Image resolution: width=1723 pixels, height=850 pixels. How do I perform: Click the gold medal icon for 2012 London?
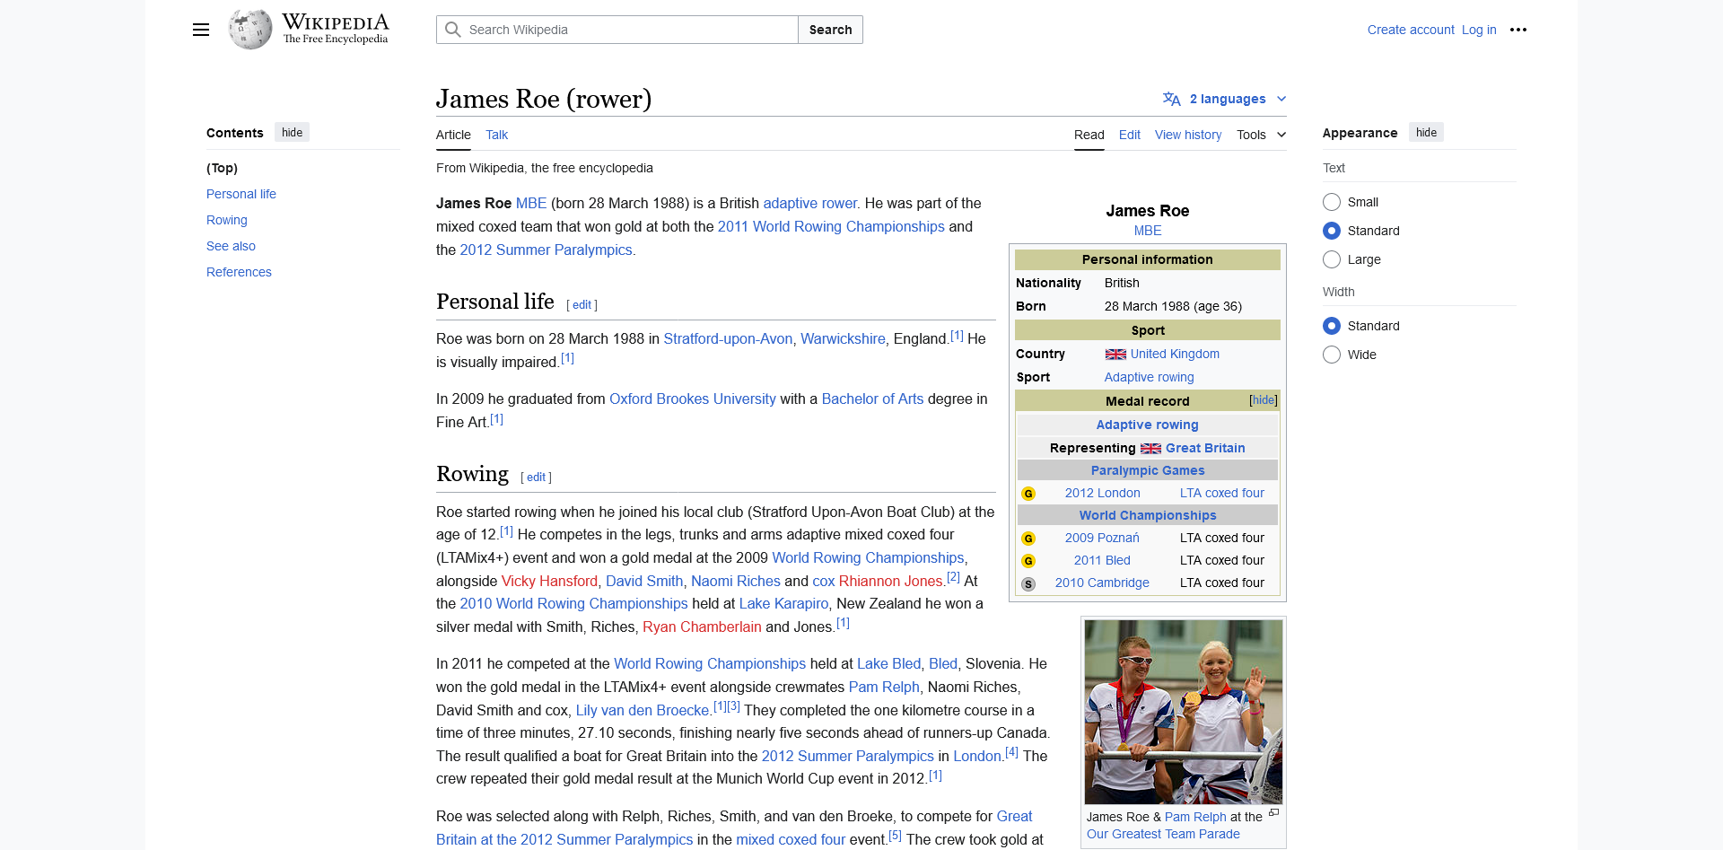coord(1028,494)
